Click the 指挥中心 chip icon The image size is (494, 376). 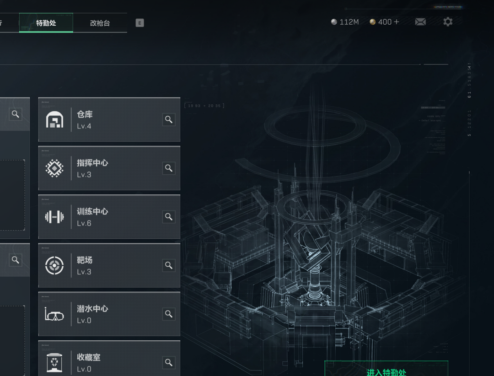(x=54, y=168)
